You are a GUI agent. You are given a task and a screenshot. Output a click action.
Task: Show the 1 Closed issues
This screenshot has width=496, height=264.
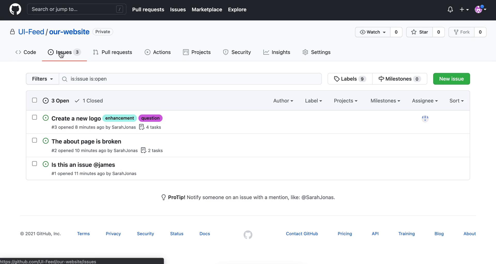tap(89, 101)
